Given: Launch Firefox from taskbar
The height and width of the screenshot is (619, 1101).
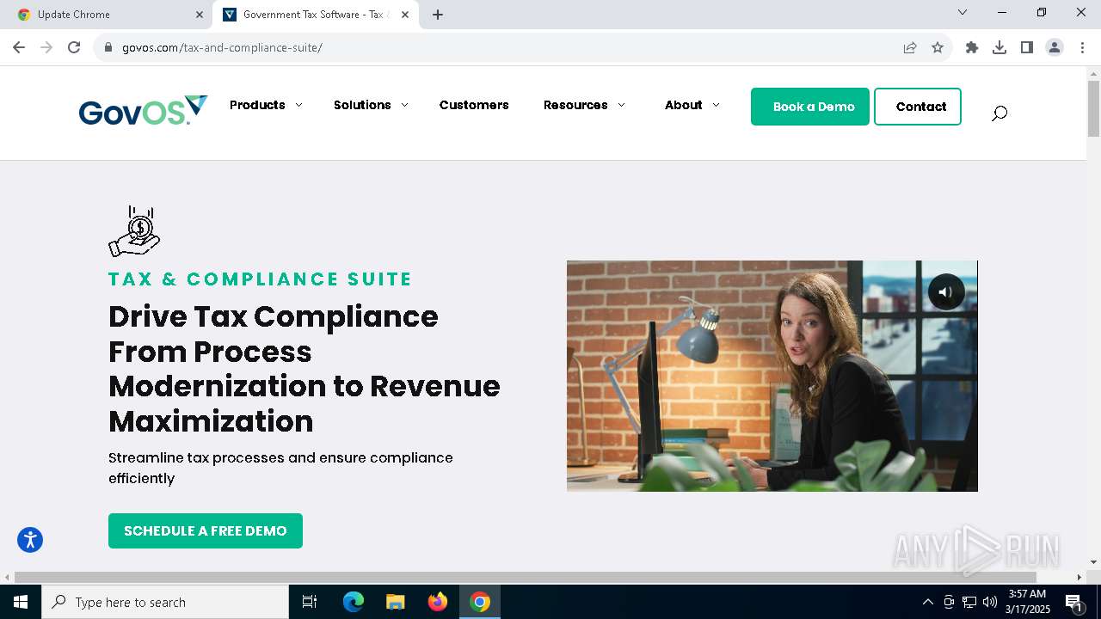Looking at the screenshot, I should point(438,602).
